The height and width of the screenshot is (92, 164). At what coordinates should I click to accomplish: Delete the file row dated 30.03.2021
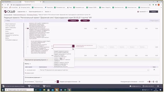(26, 70)
